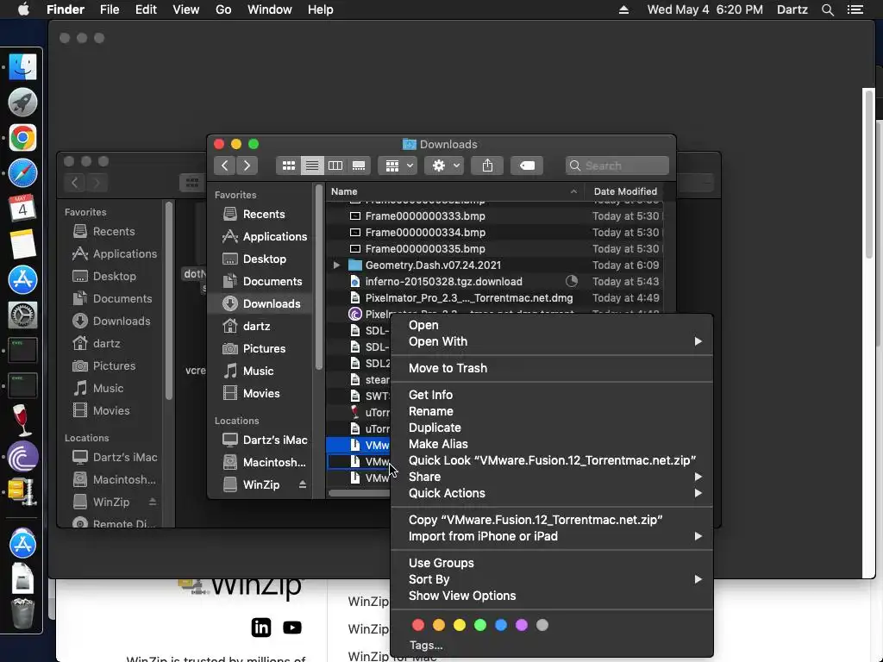Open Calendar icon in Dock
Viewport: 883px width, 662px height.
coord(22,209)
